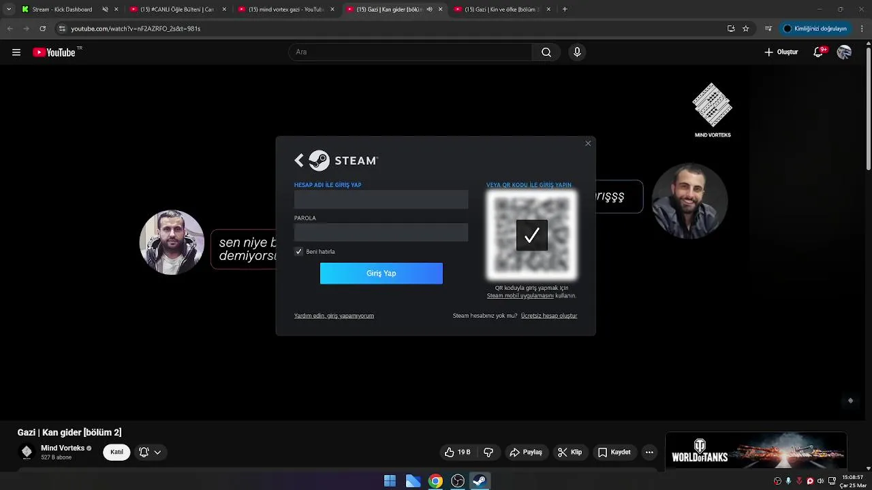Open the YouTube account avatar menu

[844, 52]
